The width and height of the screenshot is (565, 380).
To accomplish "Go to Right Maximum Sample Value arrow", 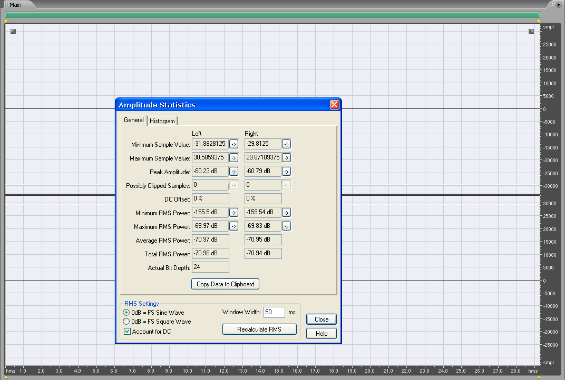I will pyautogui.click(x=286, y=158).
